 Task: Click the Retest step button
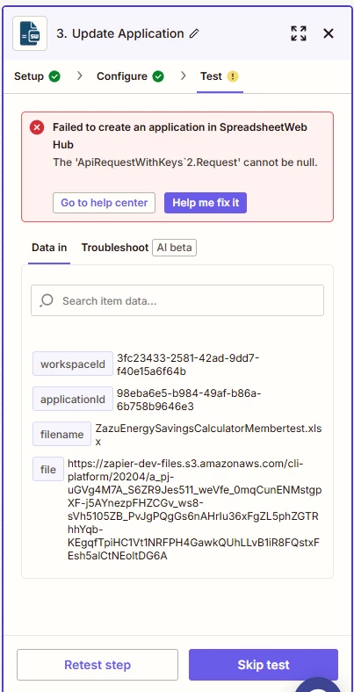98,665
